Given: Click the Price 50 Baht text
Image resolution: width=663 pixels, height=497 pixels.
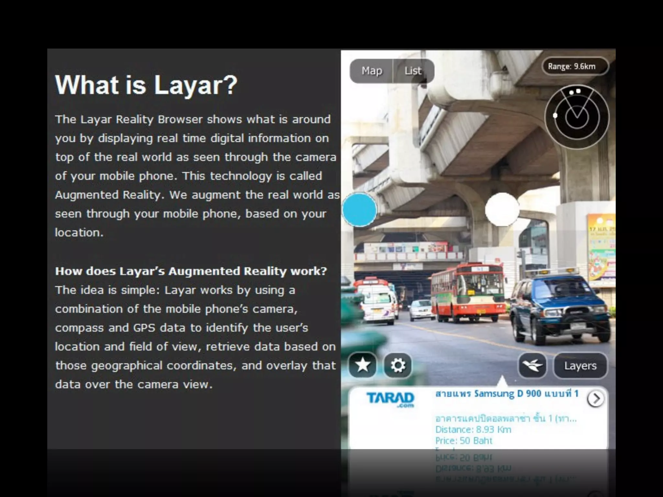Looking at the screenshot, I should pyautogui.click(x=464, y=441).
